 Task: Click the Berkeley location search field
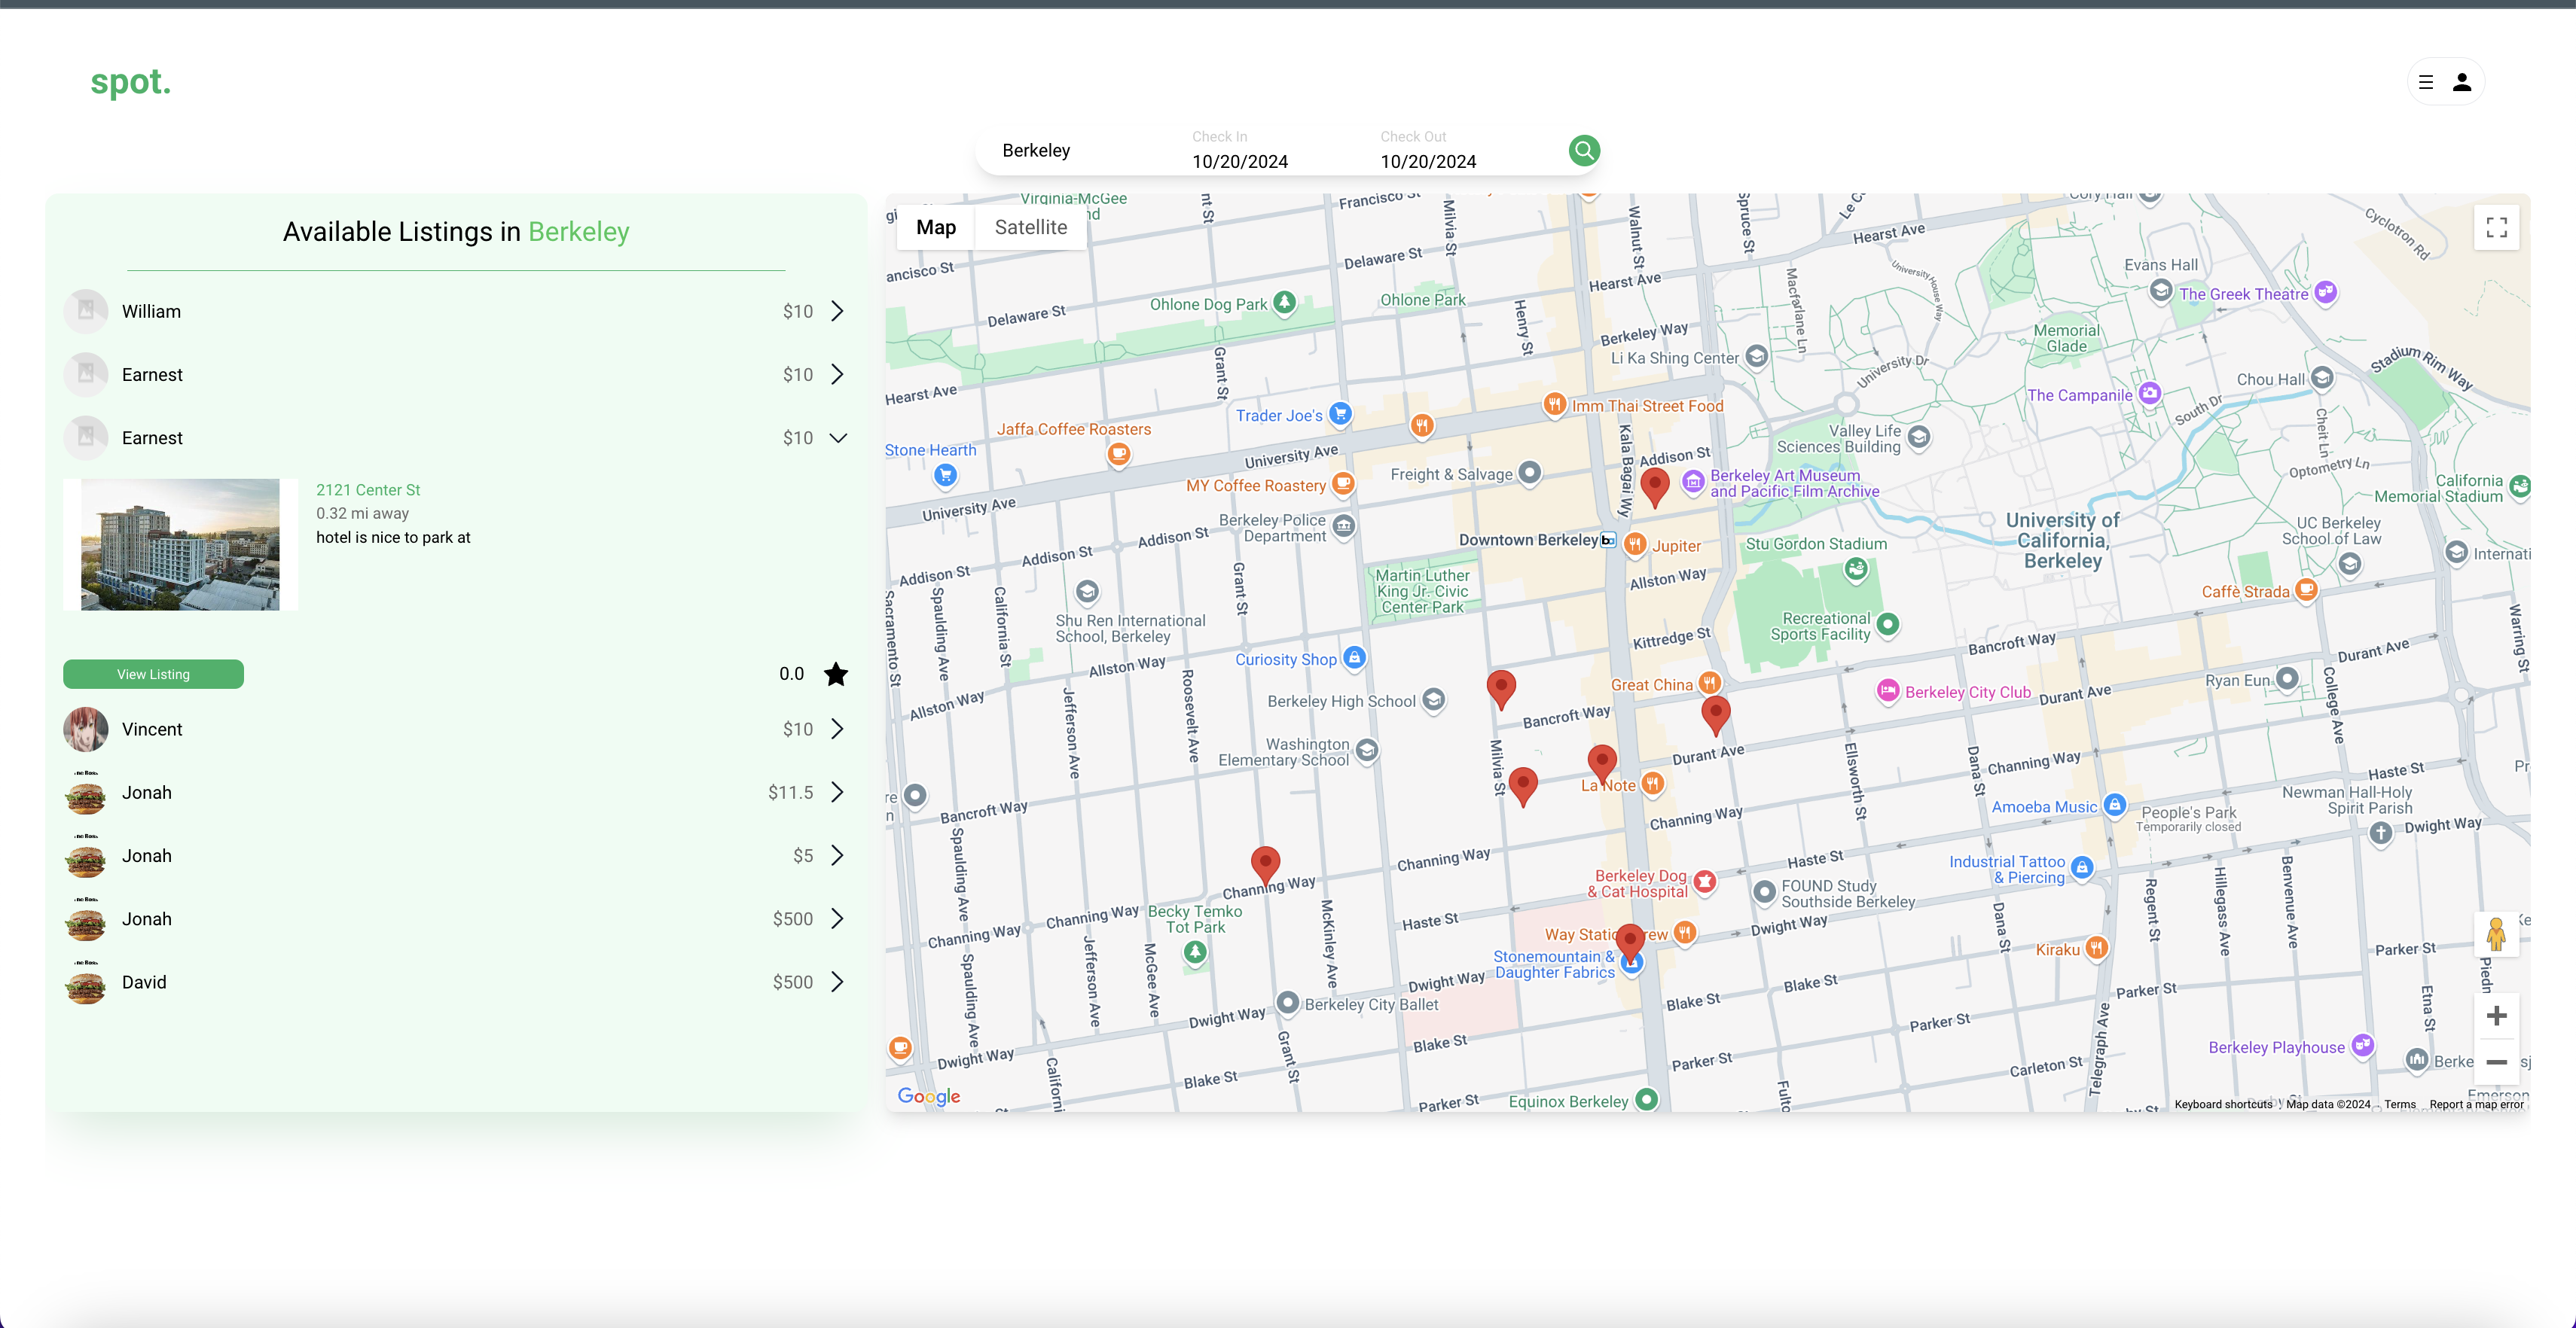click(1036, 150)
